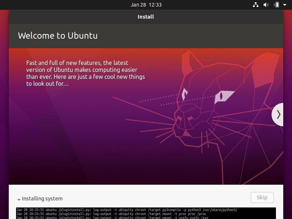292x219 pixels.
Task: Open the clock showing Jan 28 12:33
Action: point(146,5)
